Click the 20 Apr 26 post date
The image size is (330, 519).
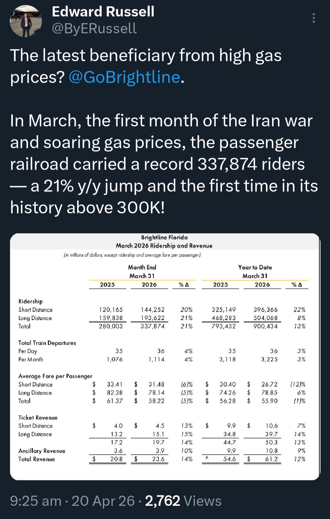103,501
